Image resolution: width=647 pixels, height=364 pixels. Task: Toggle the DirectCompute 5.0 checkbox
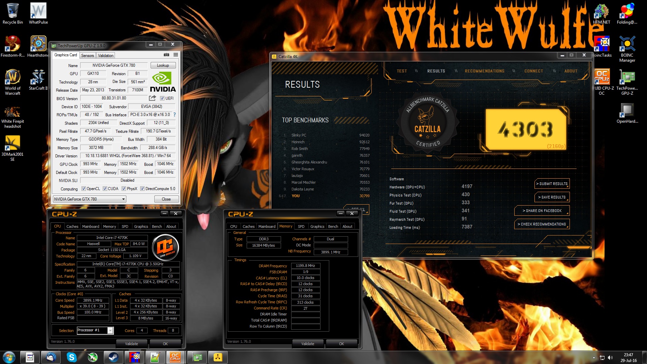pos(142,189)
